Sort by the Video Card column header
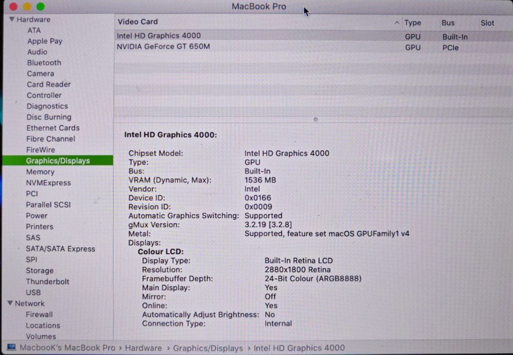Image resolution: width=513 pixels, height=355 pixels. (x=137, y=22)
